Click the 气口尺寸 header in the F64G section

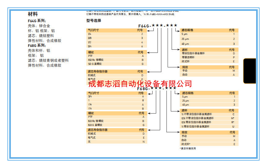coord(116,30)
